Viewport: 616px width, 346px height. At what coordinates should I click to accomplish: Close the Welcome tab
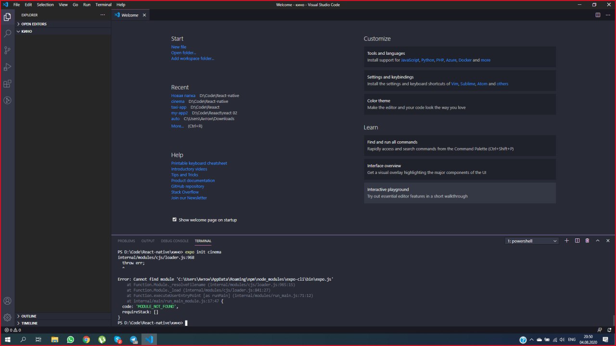click(x=144, y=15)
